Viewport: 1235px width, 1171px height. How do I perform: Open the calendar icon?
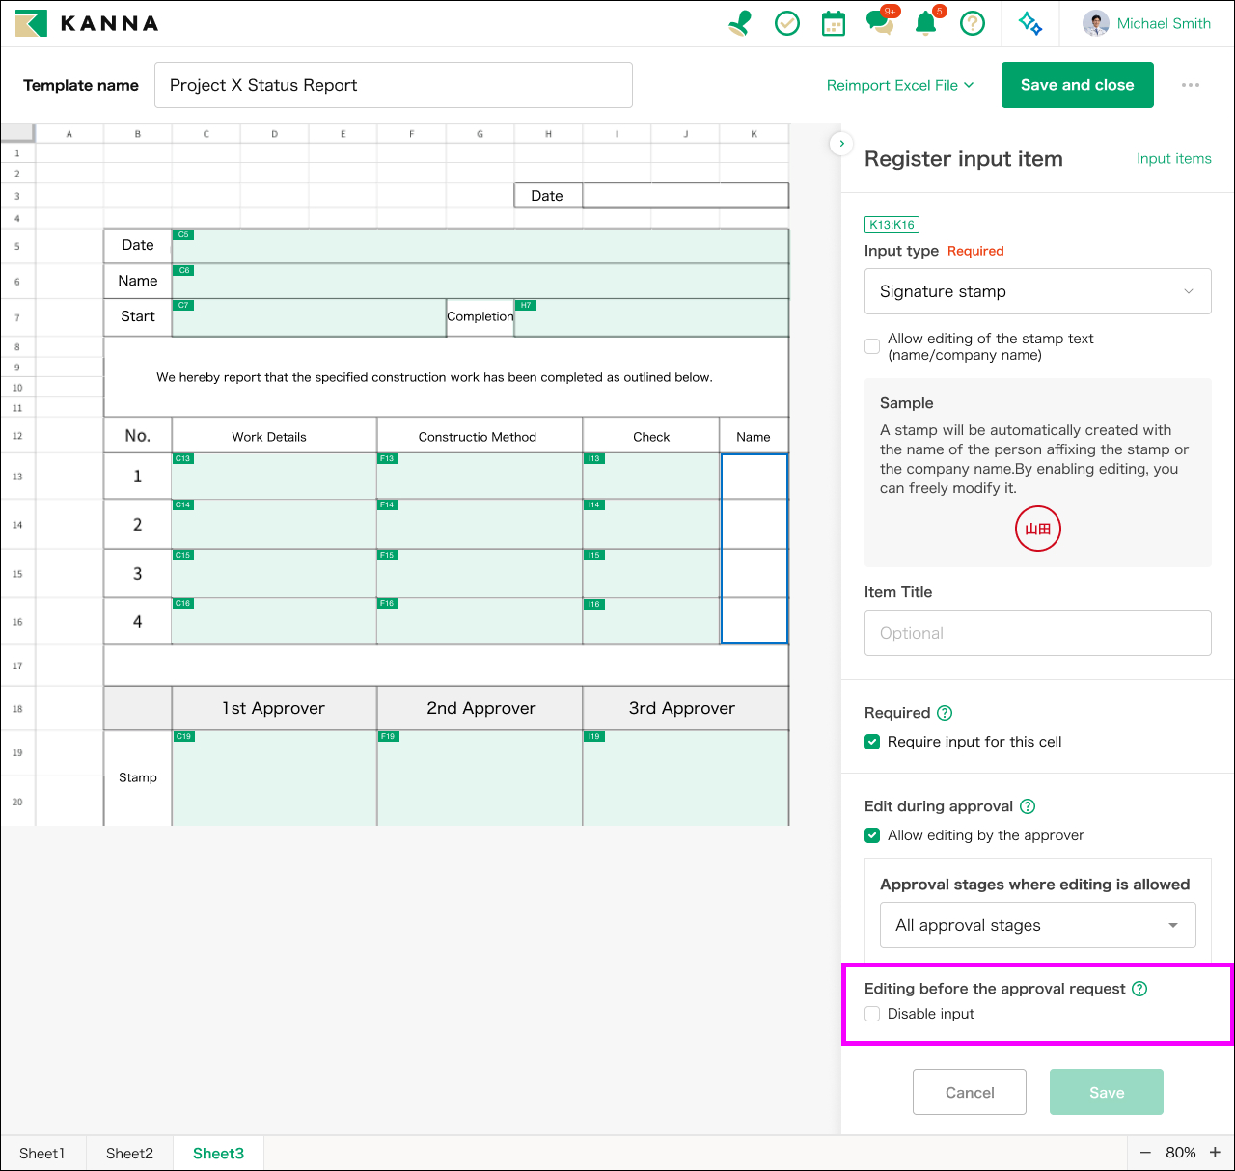[833, 23]
